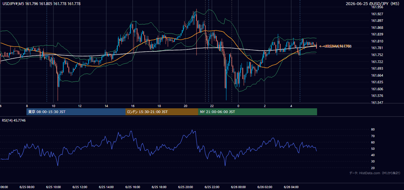This screenshot has height=190, width=404.
Task: Click the RSI scale value 60
Action: (x=373, y=142)
